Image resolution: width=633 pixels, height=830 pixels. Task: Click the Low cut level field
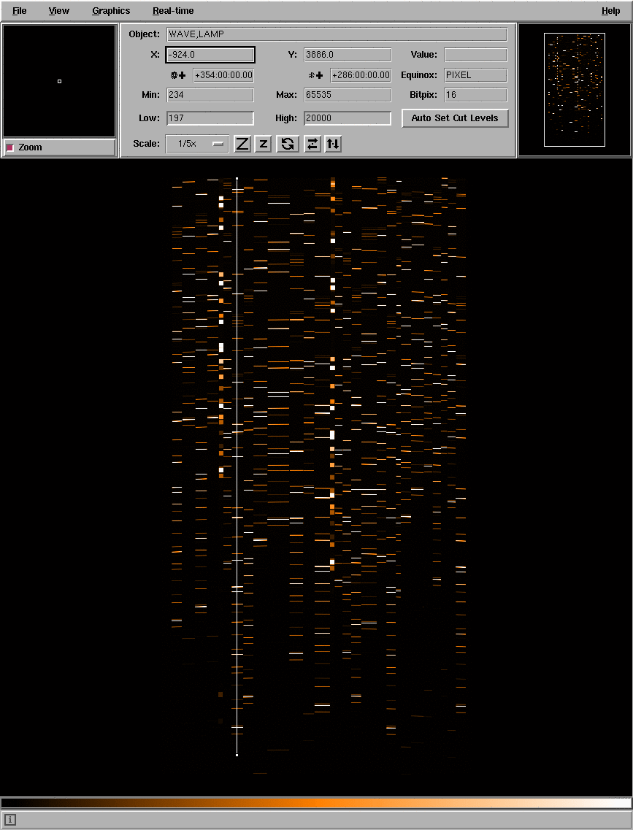(210, 118)
